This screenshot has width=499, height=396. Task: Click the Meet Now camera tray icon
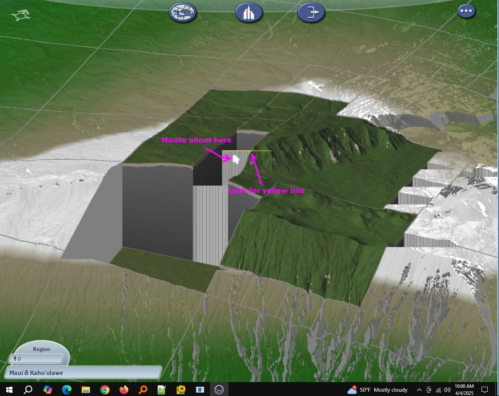tap(429, 390)
